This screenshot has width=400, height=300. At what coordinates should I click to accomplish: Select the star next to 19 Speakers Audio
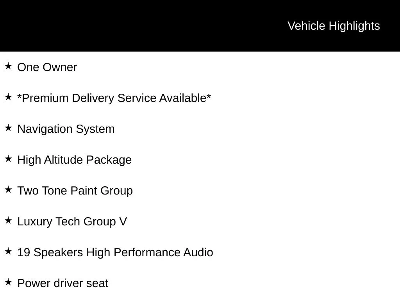point(8,251)
